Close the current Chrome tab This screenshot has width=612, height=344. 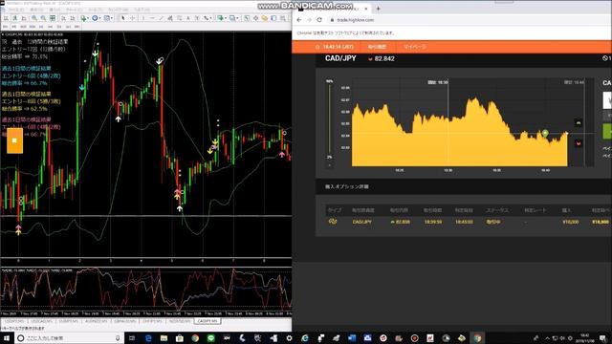point(366,9)
